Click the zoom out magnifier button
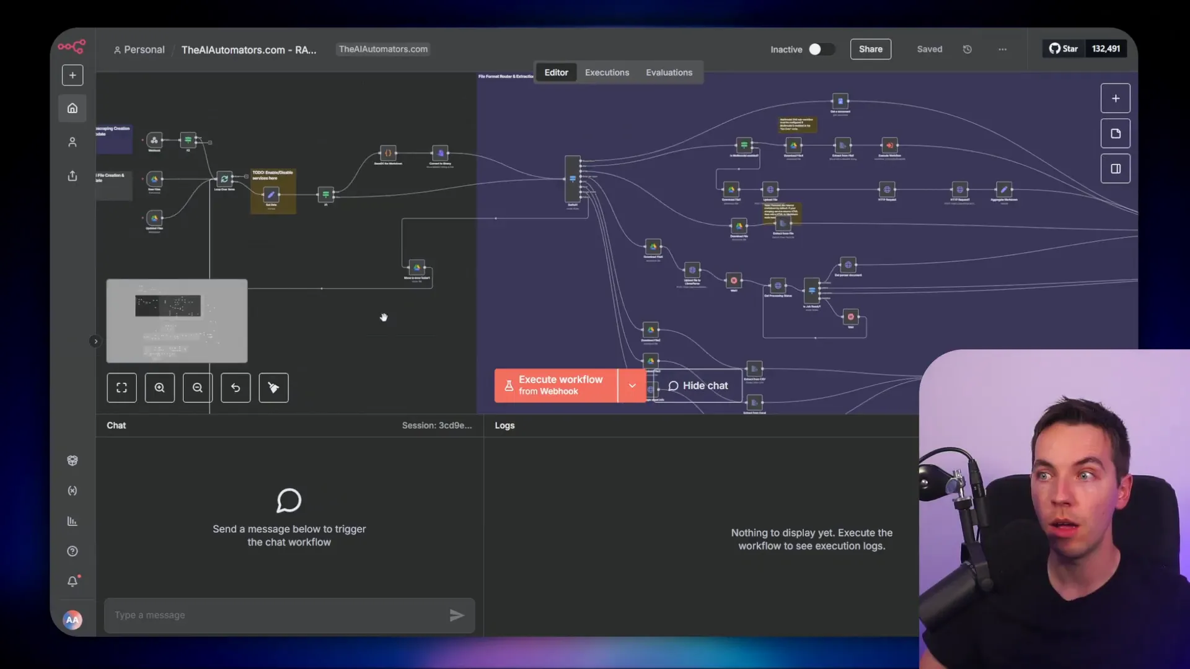Image resolution: width=1190 pixels, height=669 pixels. pyautogui.click(x=198, y=388)
